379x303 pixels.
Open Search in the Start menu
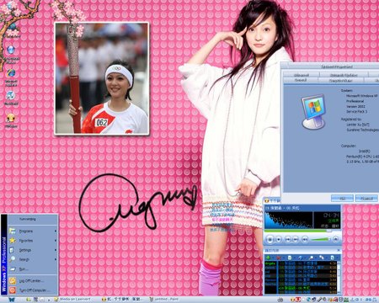33,260
